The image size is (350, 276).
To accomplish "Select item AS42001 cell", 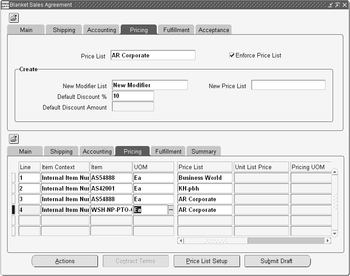I will coord(111,188).
